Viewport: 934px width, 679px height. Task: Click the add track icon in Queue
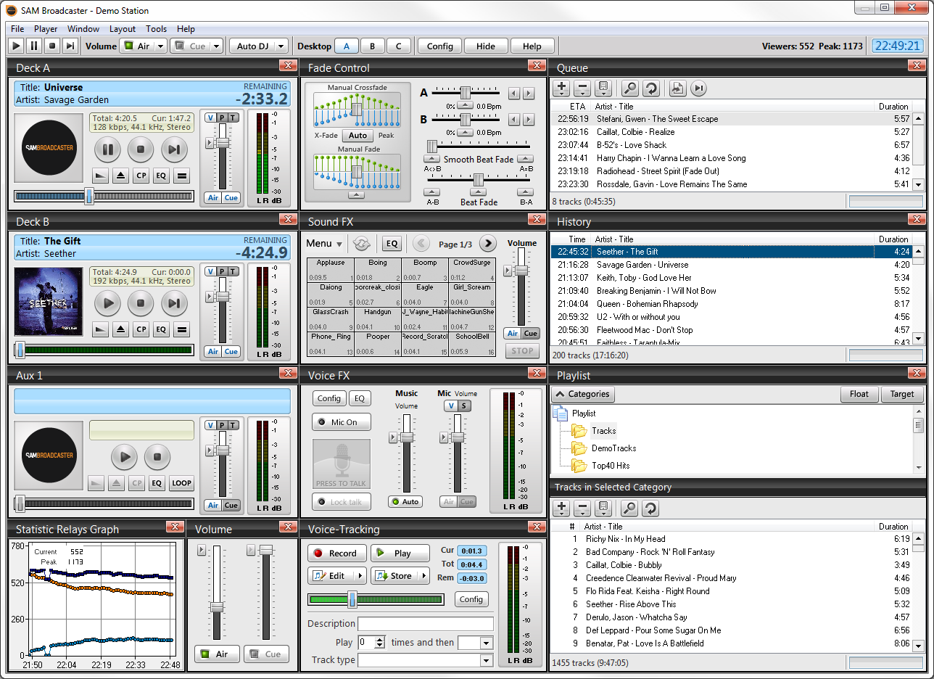tap(561, 89)
